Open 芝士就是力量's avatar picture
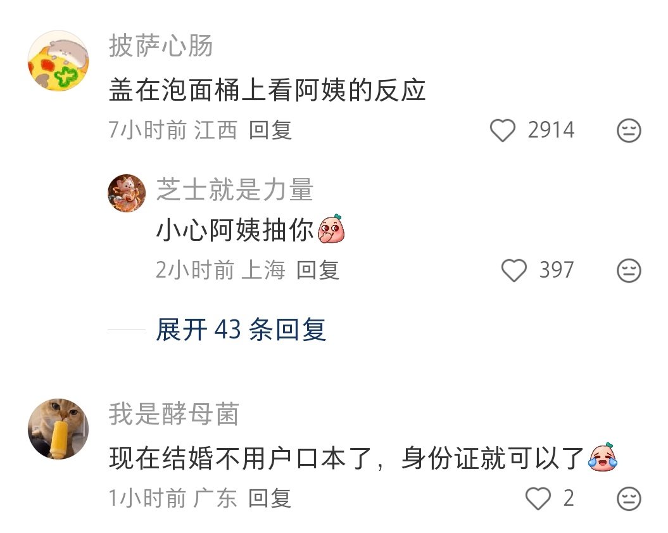Image resolution: width=668 pixels, height=533 pixels. (x=127, y=193)
